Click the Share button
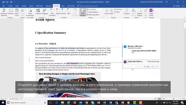 (x=176, y=6)
